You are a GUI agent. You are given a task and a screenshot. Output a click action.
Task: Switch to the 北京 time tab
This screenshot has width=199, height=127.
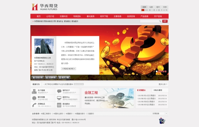coord(144,7)
